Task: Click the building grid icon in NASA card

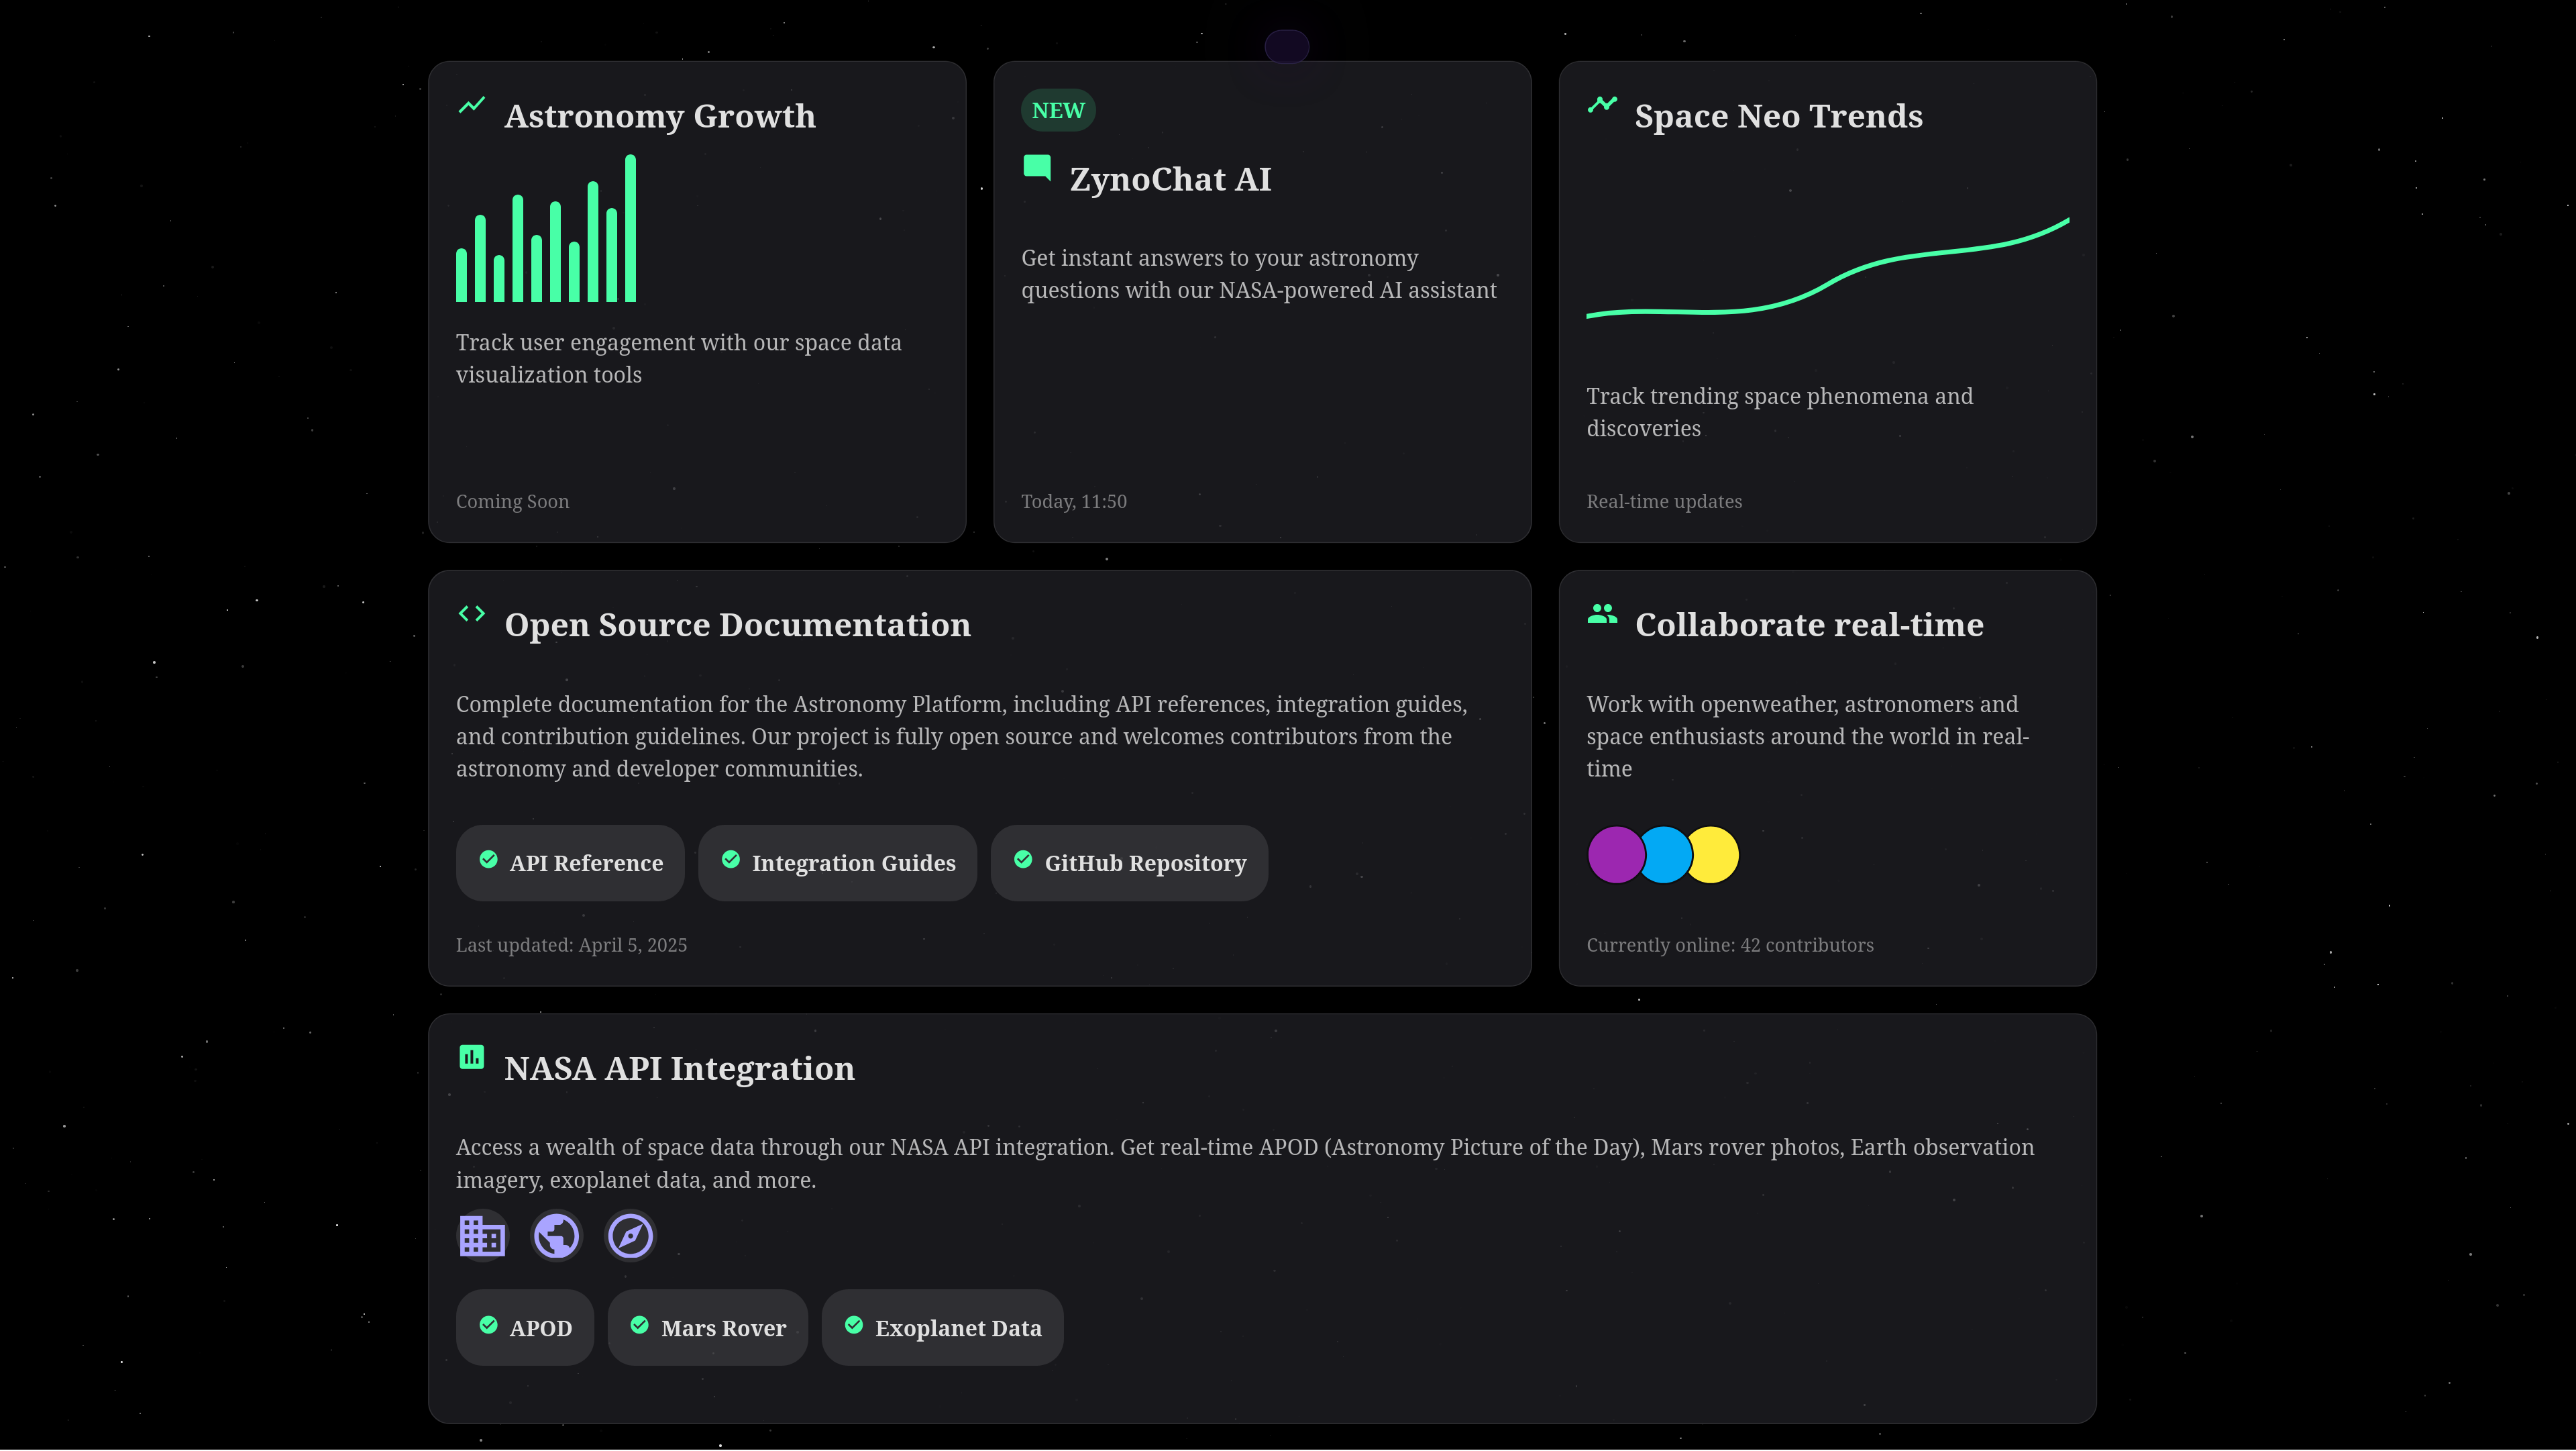Action: pos(482,1236)
